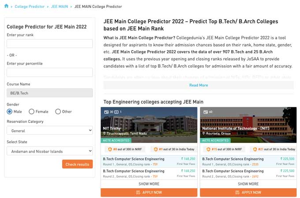Select the Male gender option
Image resolution: width=300 pixels, height=198 pixels.
point(9,111)
